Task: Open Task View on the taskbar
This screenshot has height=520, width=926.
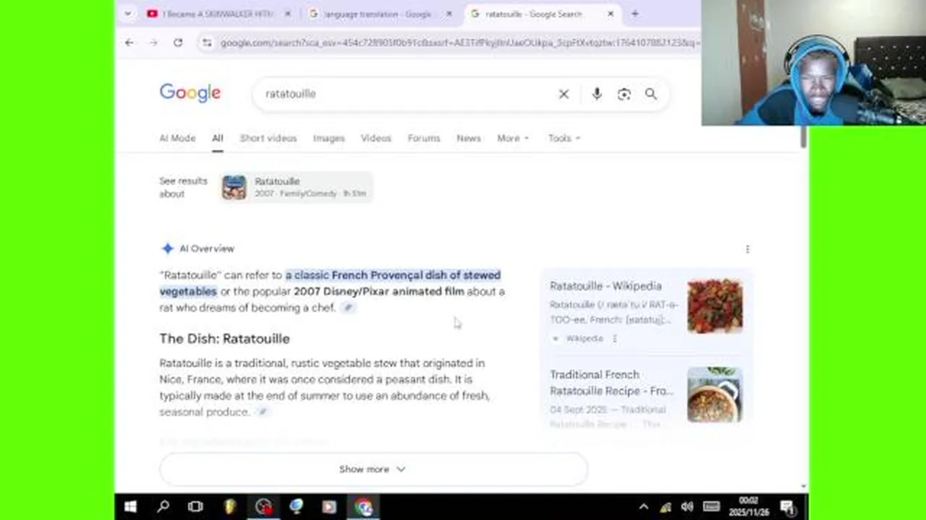Action: pyautogui.click(x=195, y=507)
